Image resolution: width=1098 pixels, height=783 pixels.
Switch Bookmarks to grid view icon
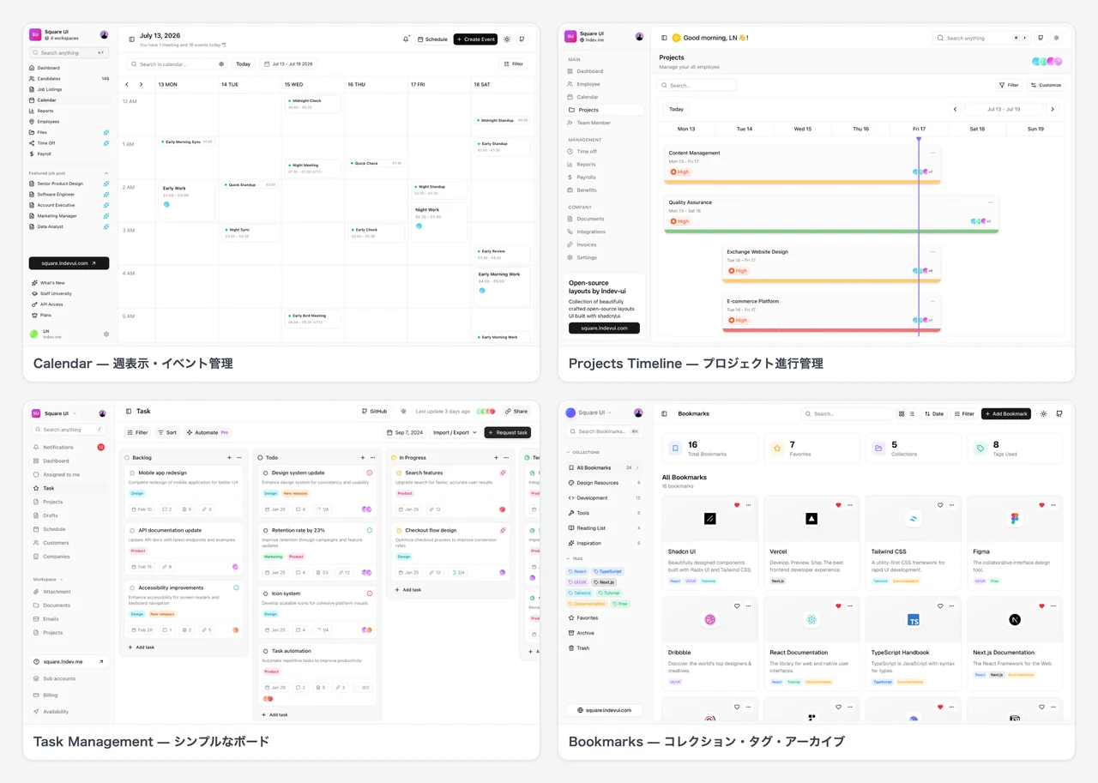(902, 413)
